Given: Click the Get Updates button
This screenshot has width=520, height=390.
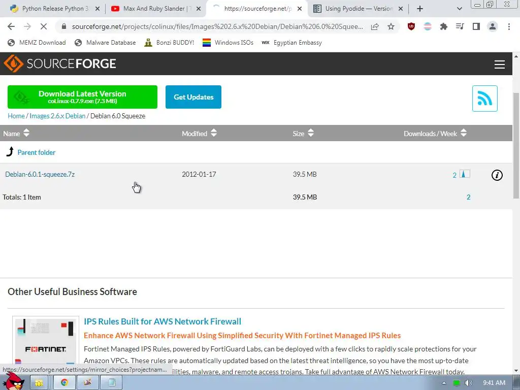Looking at the screenshot, I should point(193,97).
